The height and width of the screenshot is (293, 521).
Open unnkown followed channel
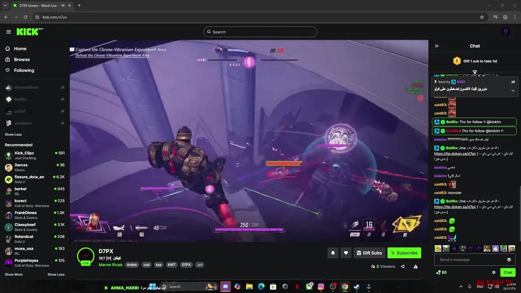pos(35,123)
